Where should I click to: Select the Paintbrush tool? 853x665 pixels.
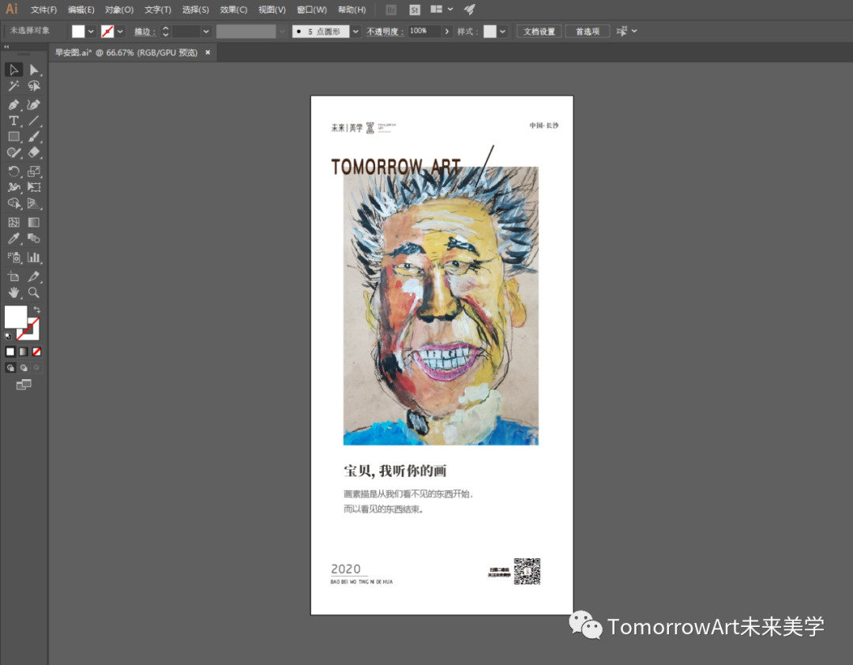(x=34, y=137)
